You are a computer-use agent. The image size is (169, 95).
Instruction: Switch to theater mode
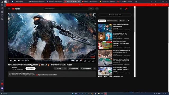pos(89,61)
